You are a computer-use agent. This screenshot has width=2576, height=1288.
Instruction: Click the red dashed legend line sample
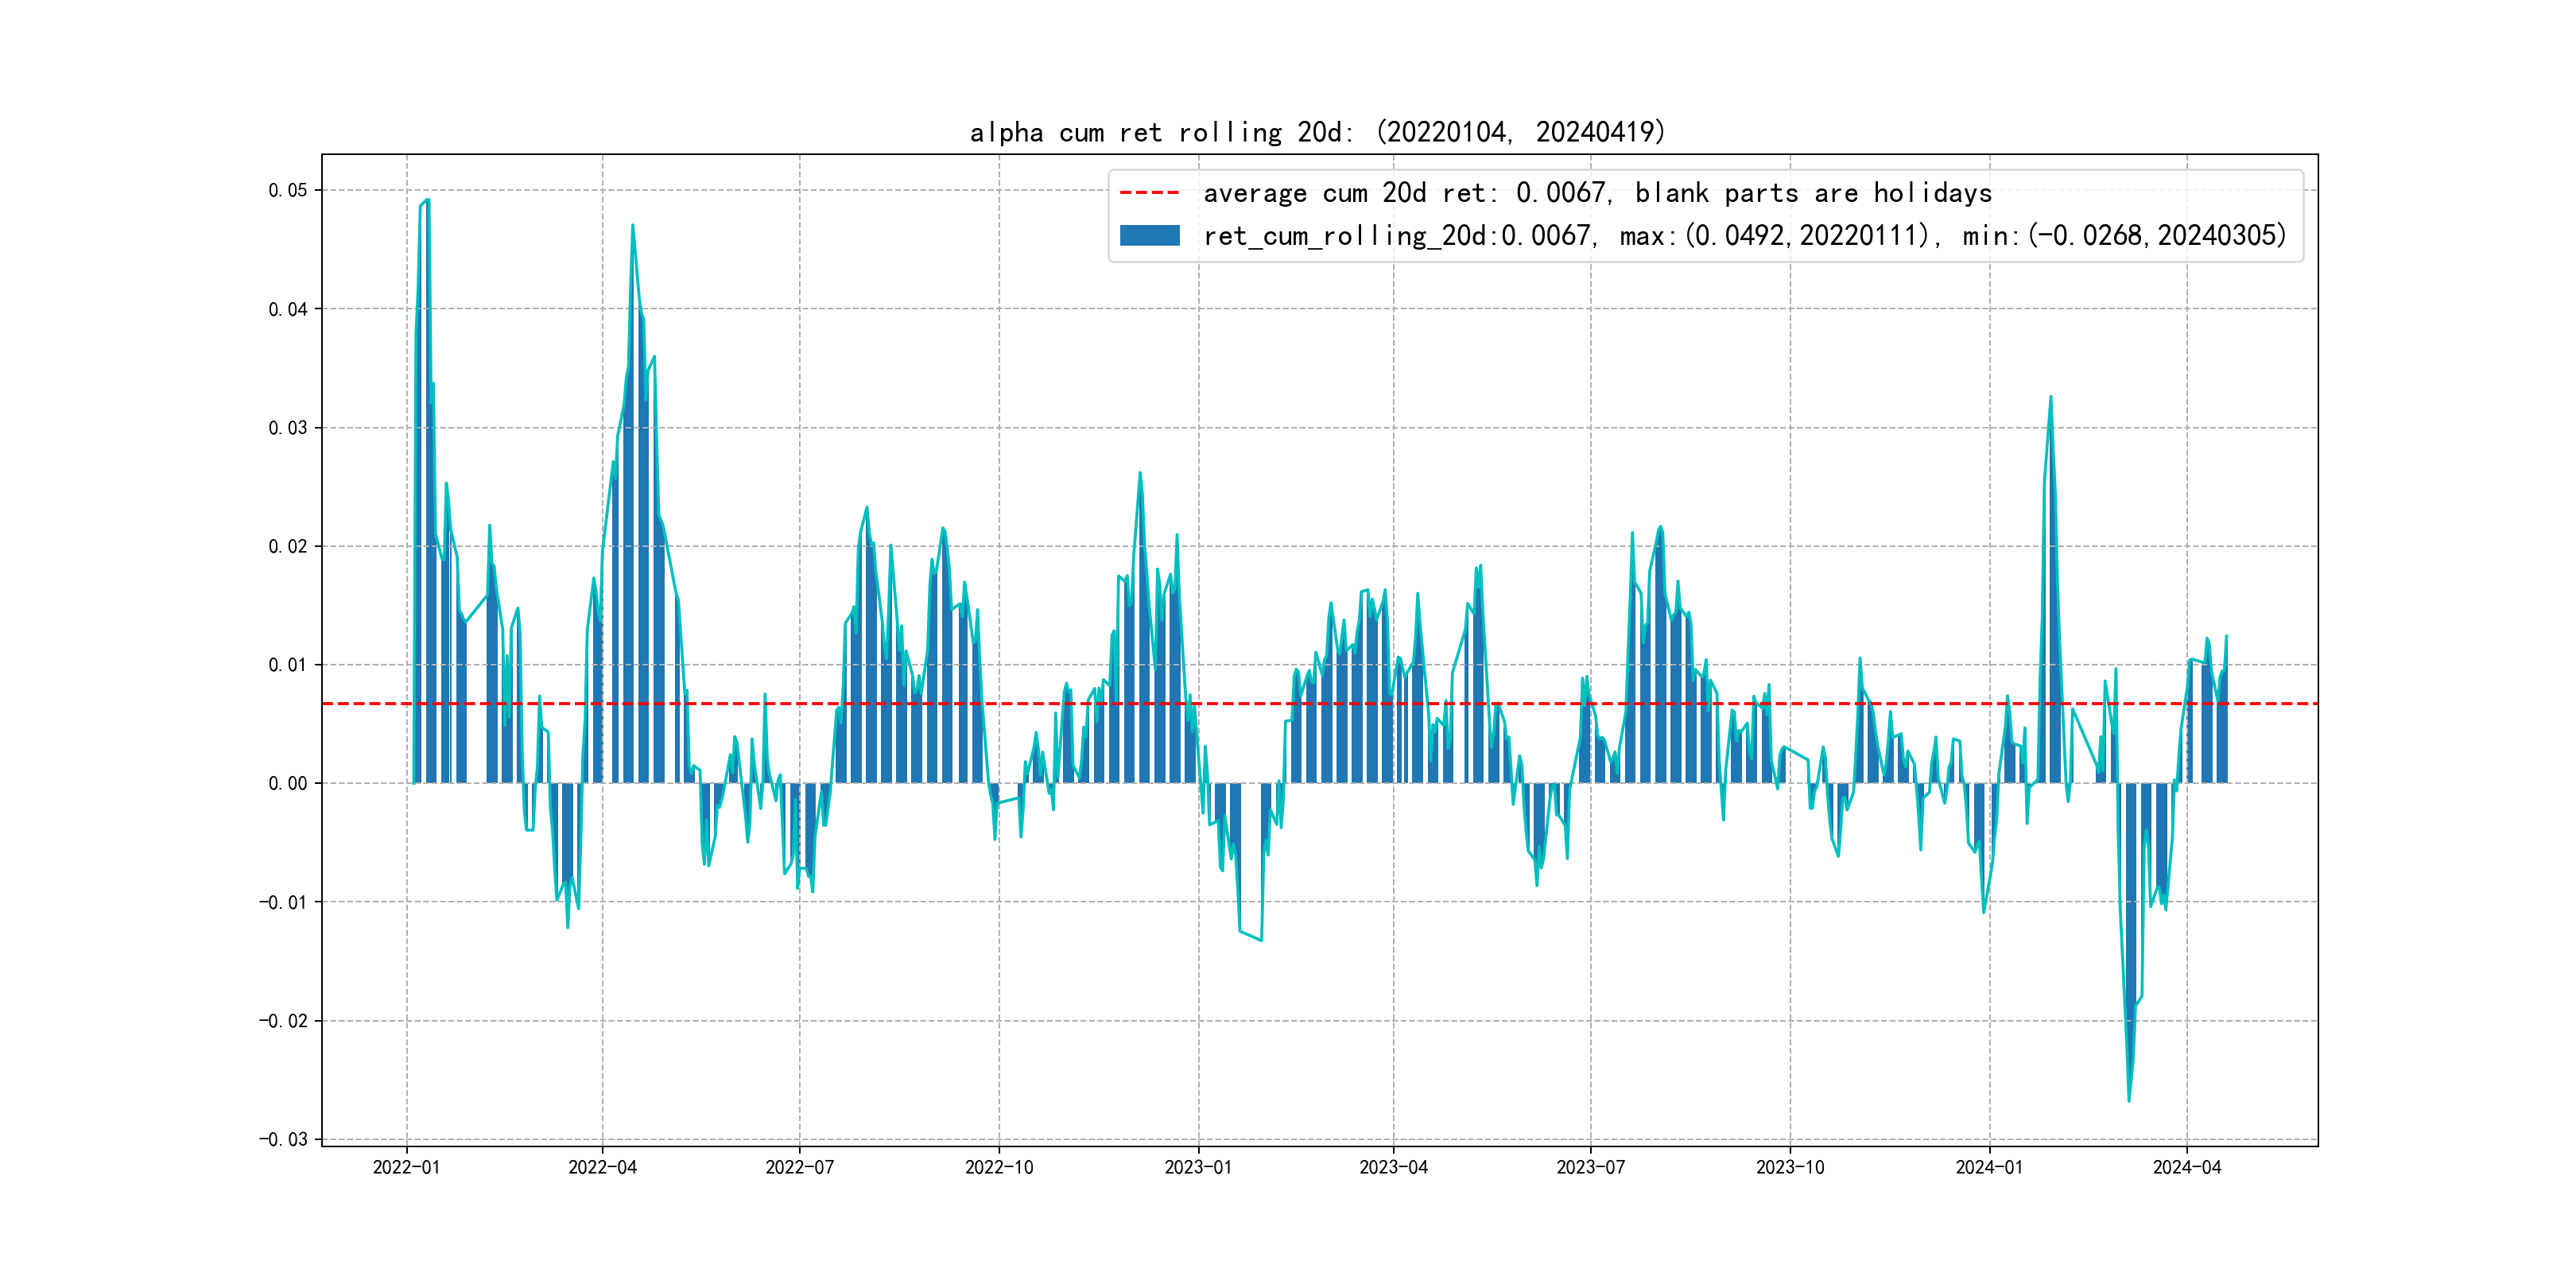point(1149,193)
